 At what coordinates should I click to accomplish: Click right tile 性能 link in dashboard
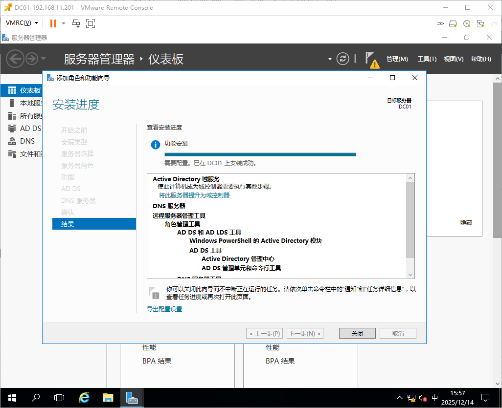pos(273,347)
